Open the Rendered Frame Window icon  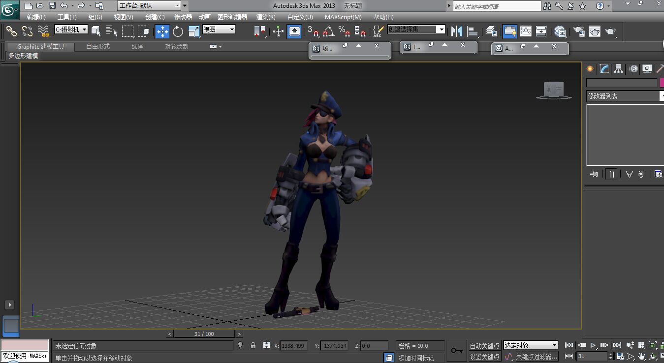click(595, 31)
